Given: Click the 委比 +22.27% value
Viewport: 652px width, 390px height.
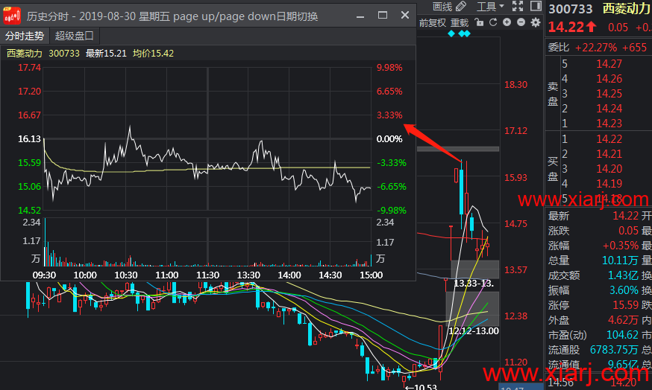Looking at the screenshot, I should [596, 48].
